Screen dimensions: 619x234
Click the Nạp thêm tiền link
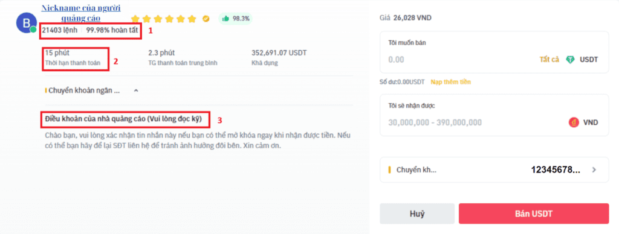(x=450, y=82)
